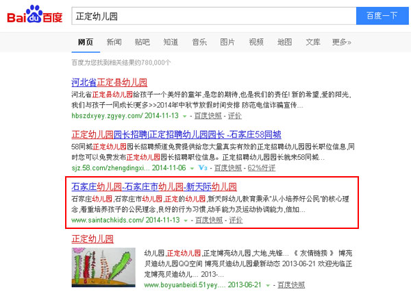Open the 正定幼儿园园长招聘 58同城 result title

click(176, 134)
